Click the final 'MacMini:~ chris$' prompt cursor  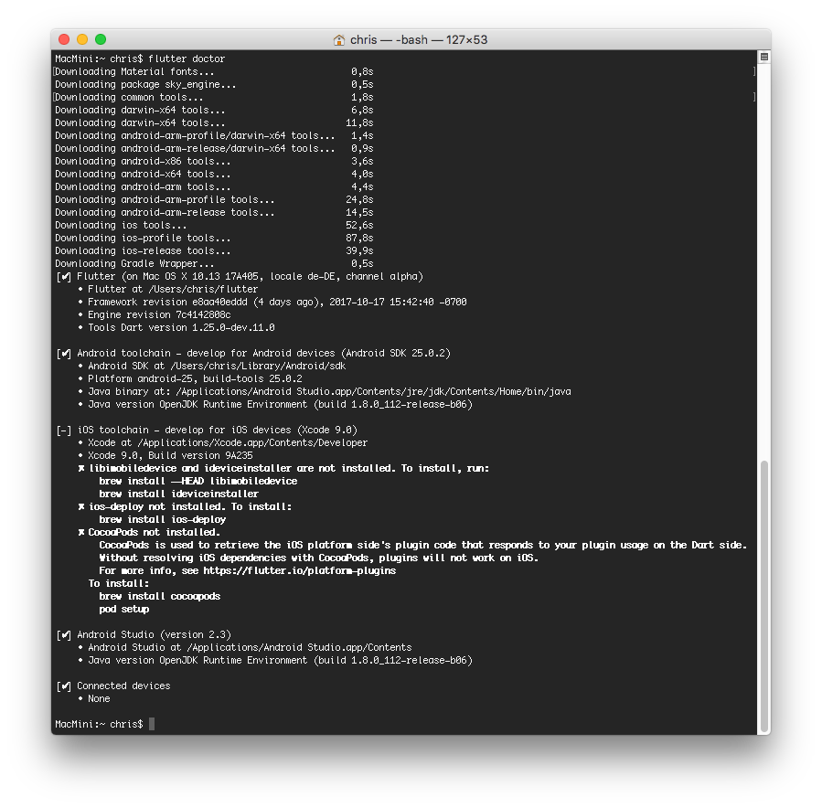point(152,724)
